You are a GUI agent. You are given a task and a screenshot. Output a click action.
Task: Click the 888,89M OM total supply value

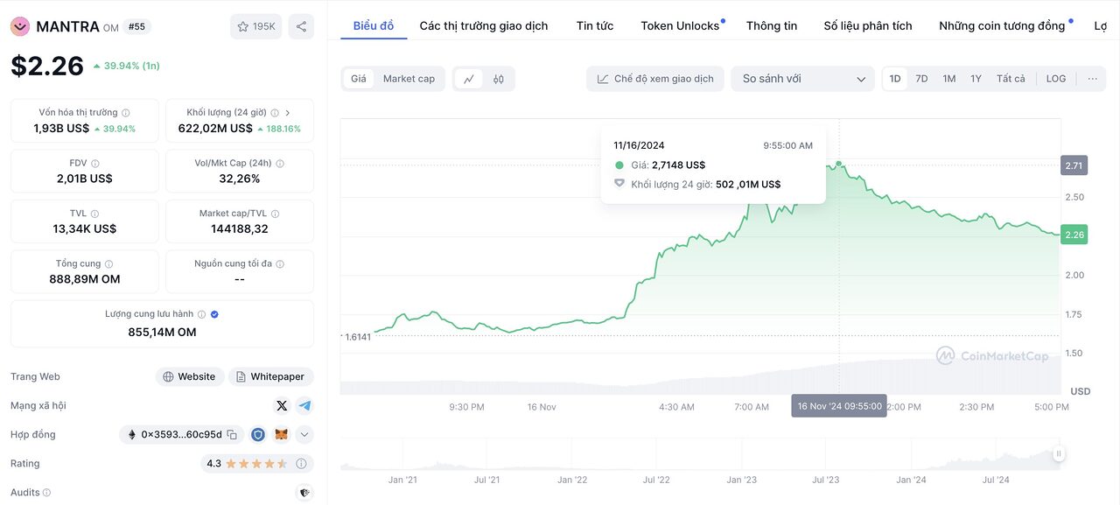(85, 279)
